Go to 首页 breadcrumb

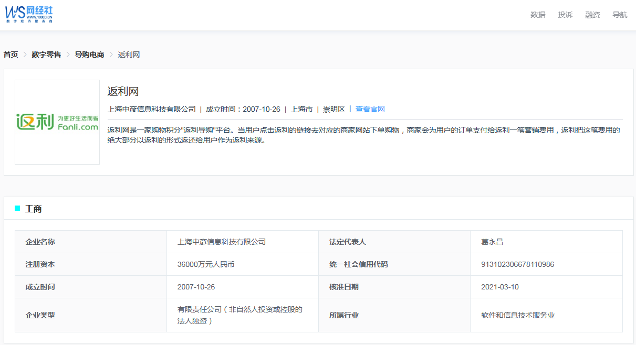[11, 55]
